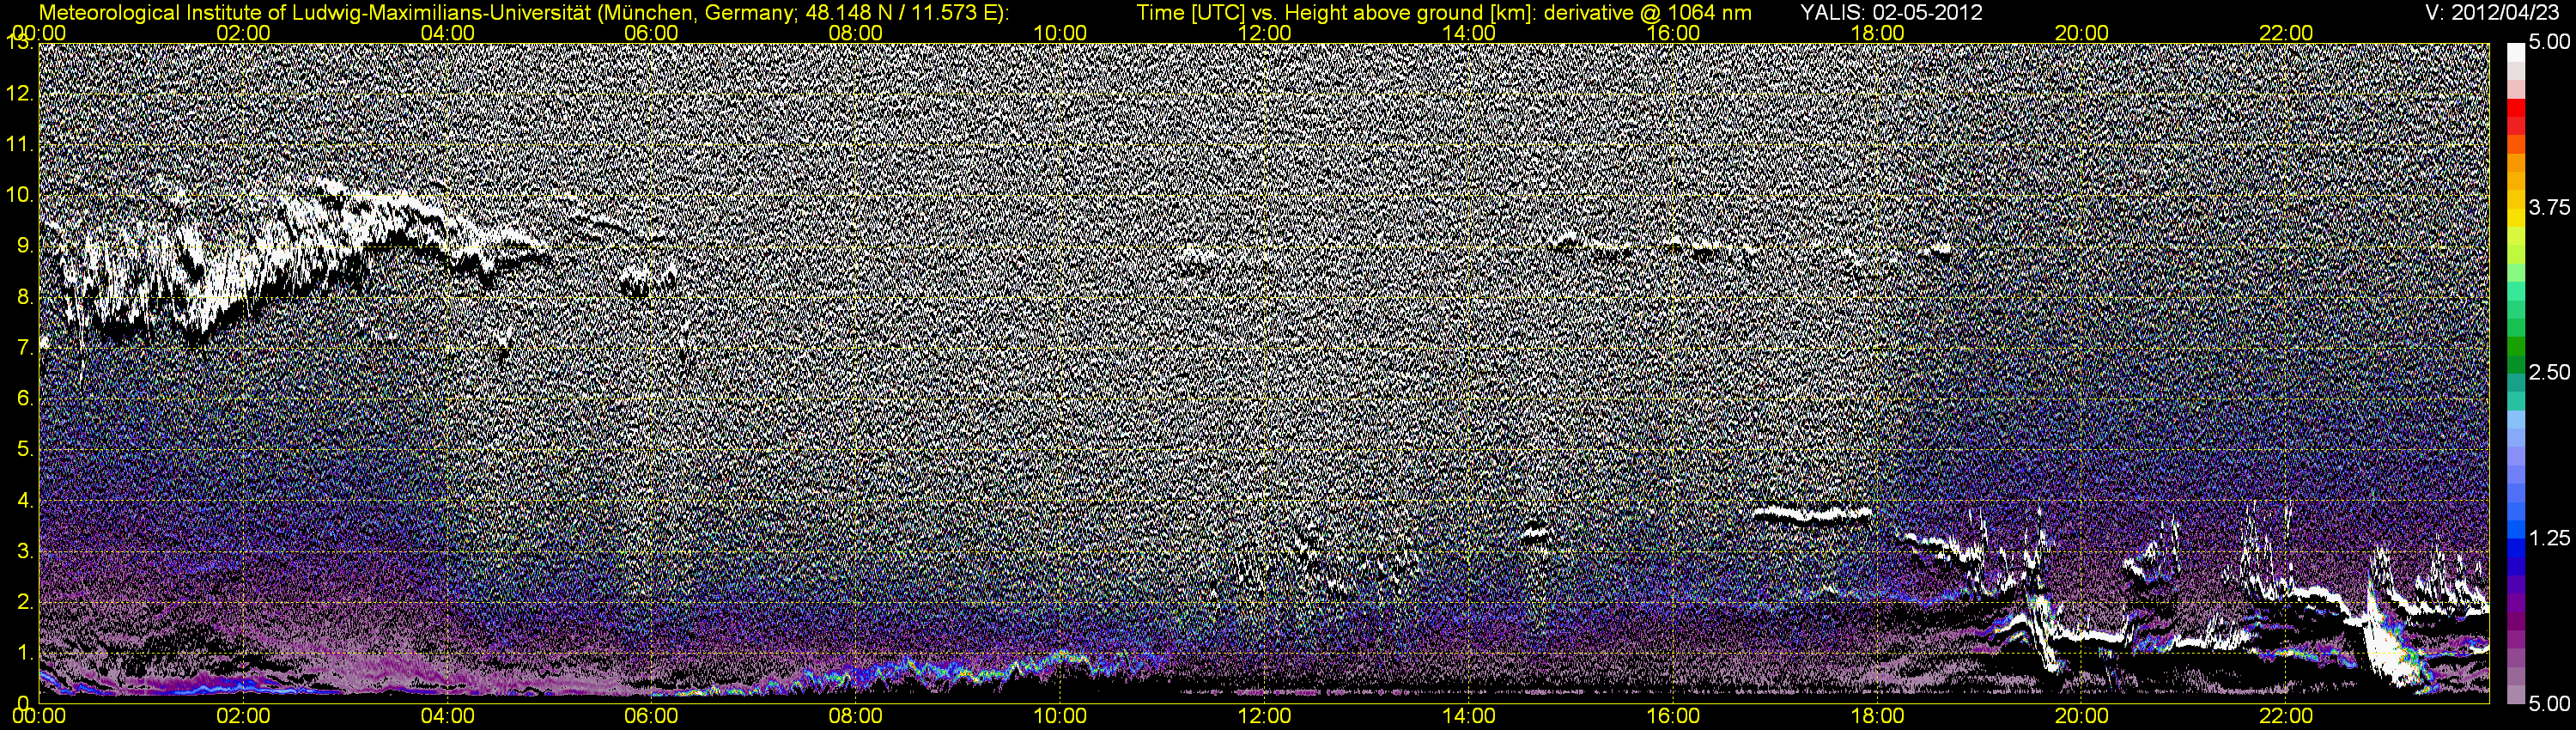Click the 20:00 label on the top time axis
The width and height of the screenshot is (2576, 730).
(x=2081, y=33)
